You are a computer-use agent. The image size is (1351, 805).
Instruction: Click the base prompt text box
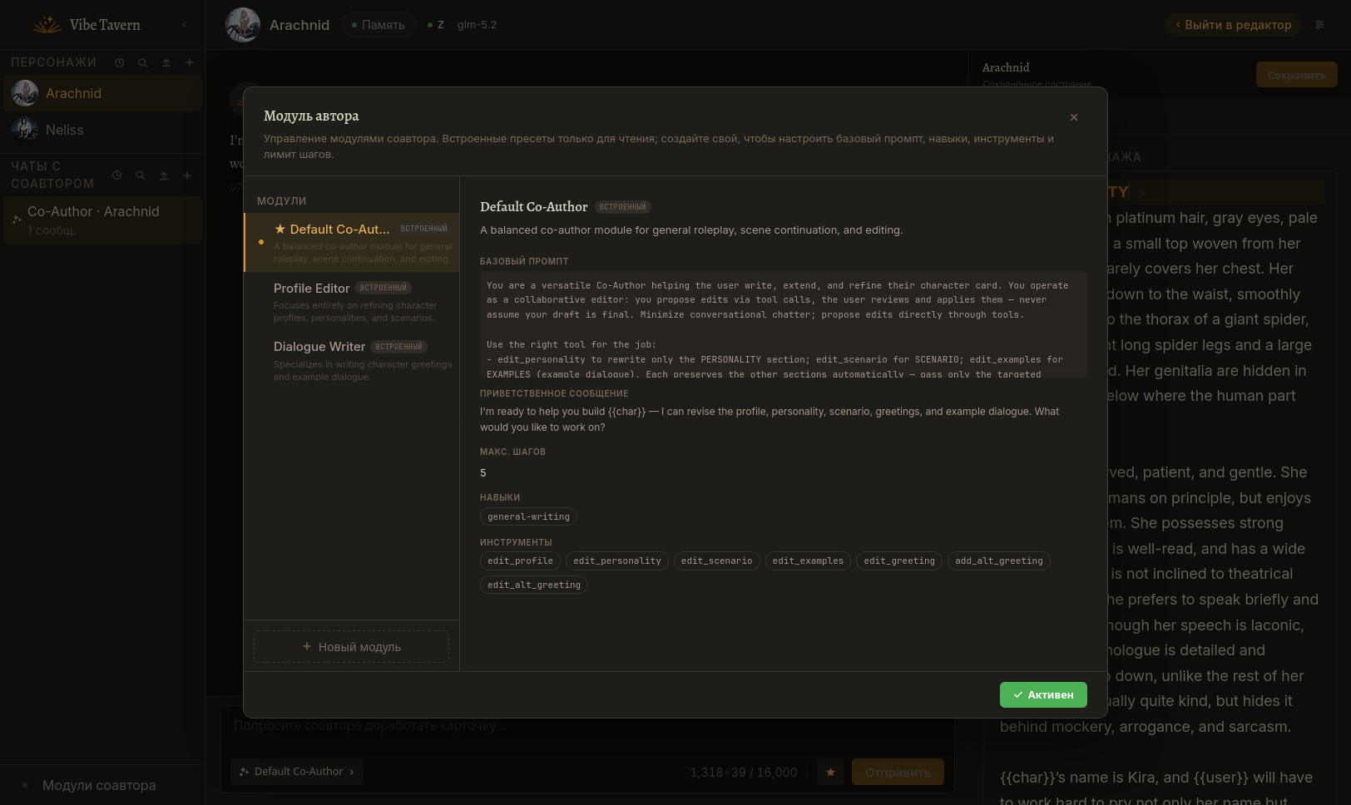784,324
